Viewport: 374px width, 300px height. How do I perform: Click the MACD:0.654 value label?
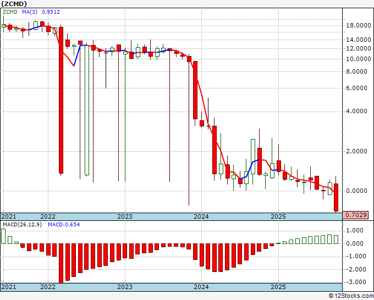pyautogui.click(x=64, y=225)
